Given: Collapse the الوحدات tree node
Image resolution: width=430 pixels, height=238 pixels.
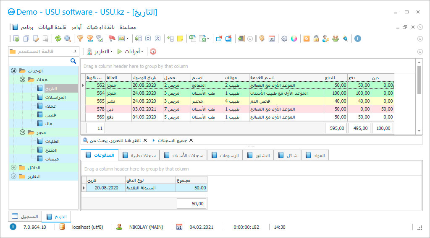Looking at the screenshot, I should pyautogui.click(x=13, y=71).
